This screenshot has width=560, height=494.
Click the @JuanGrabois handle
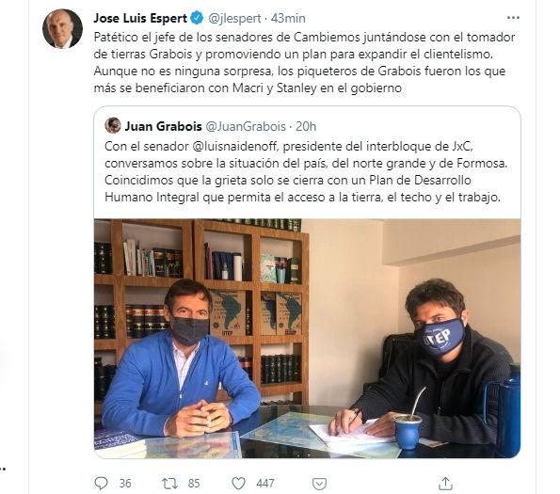click(x=246, y=126)
